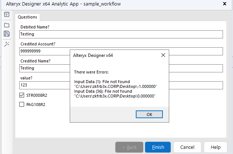This screenshot has width=233, height=154.
Task: Switch to the Questions tab
Action: (x=28, y=17)
